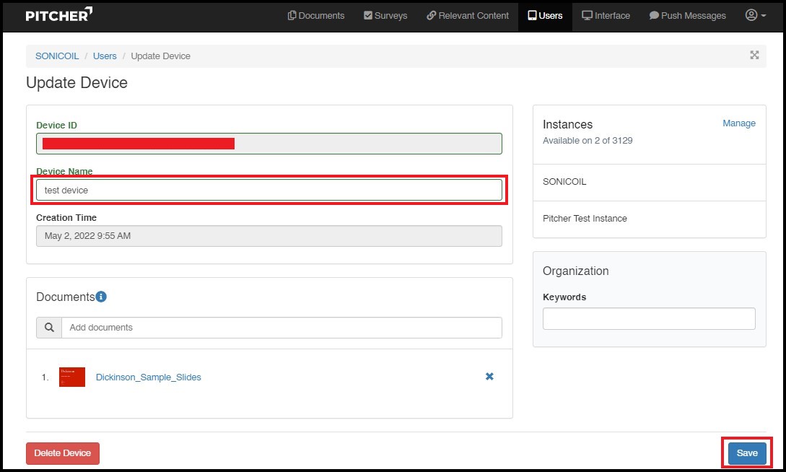Click Users breadcrumb link
This screenshot has width=786, height=472.
coord(105,56)
